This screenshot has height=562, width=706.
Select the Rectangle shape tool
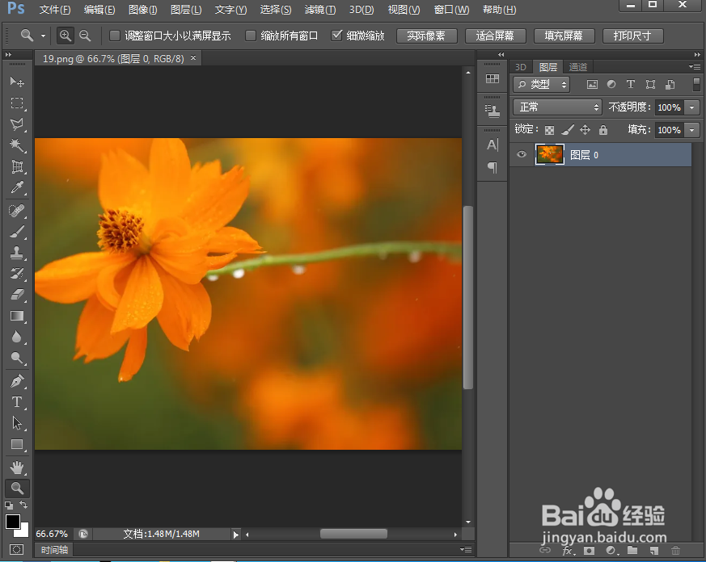[x=17, y=444]
